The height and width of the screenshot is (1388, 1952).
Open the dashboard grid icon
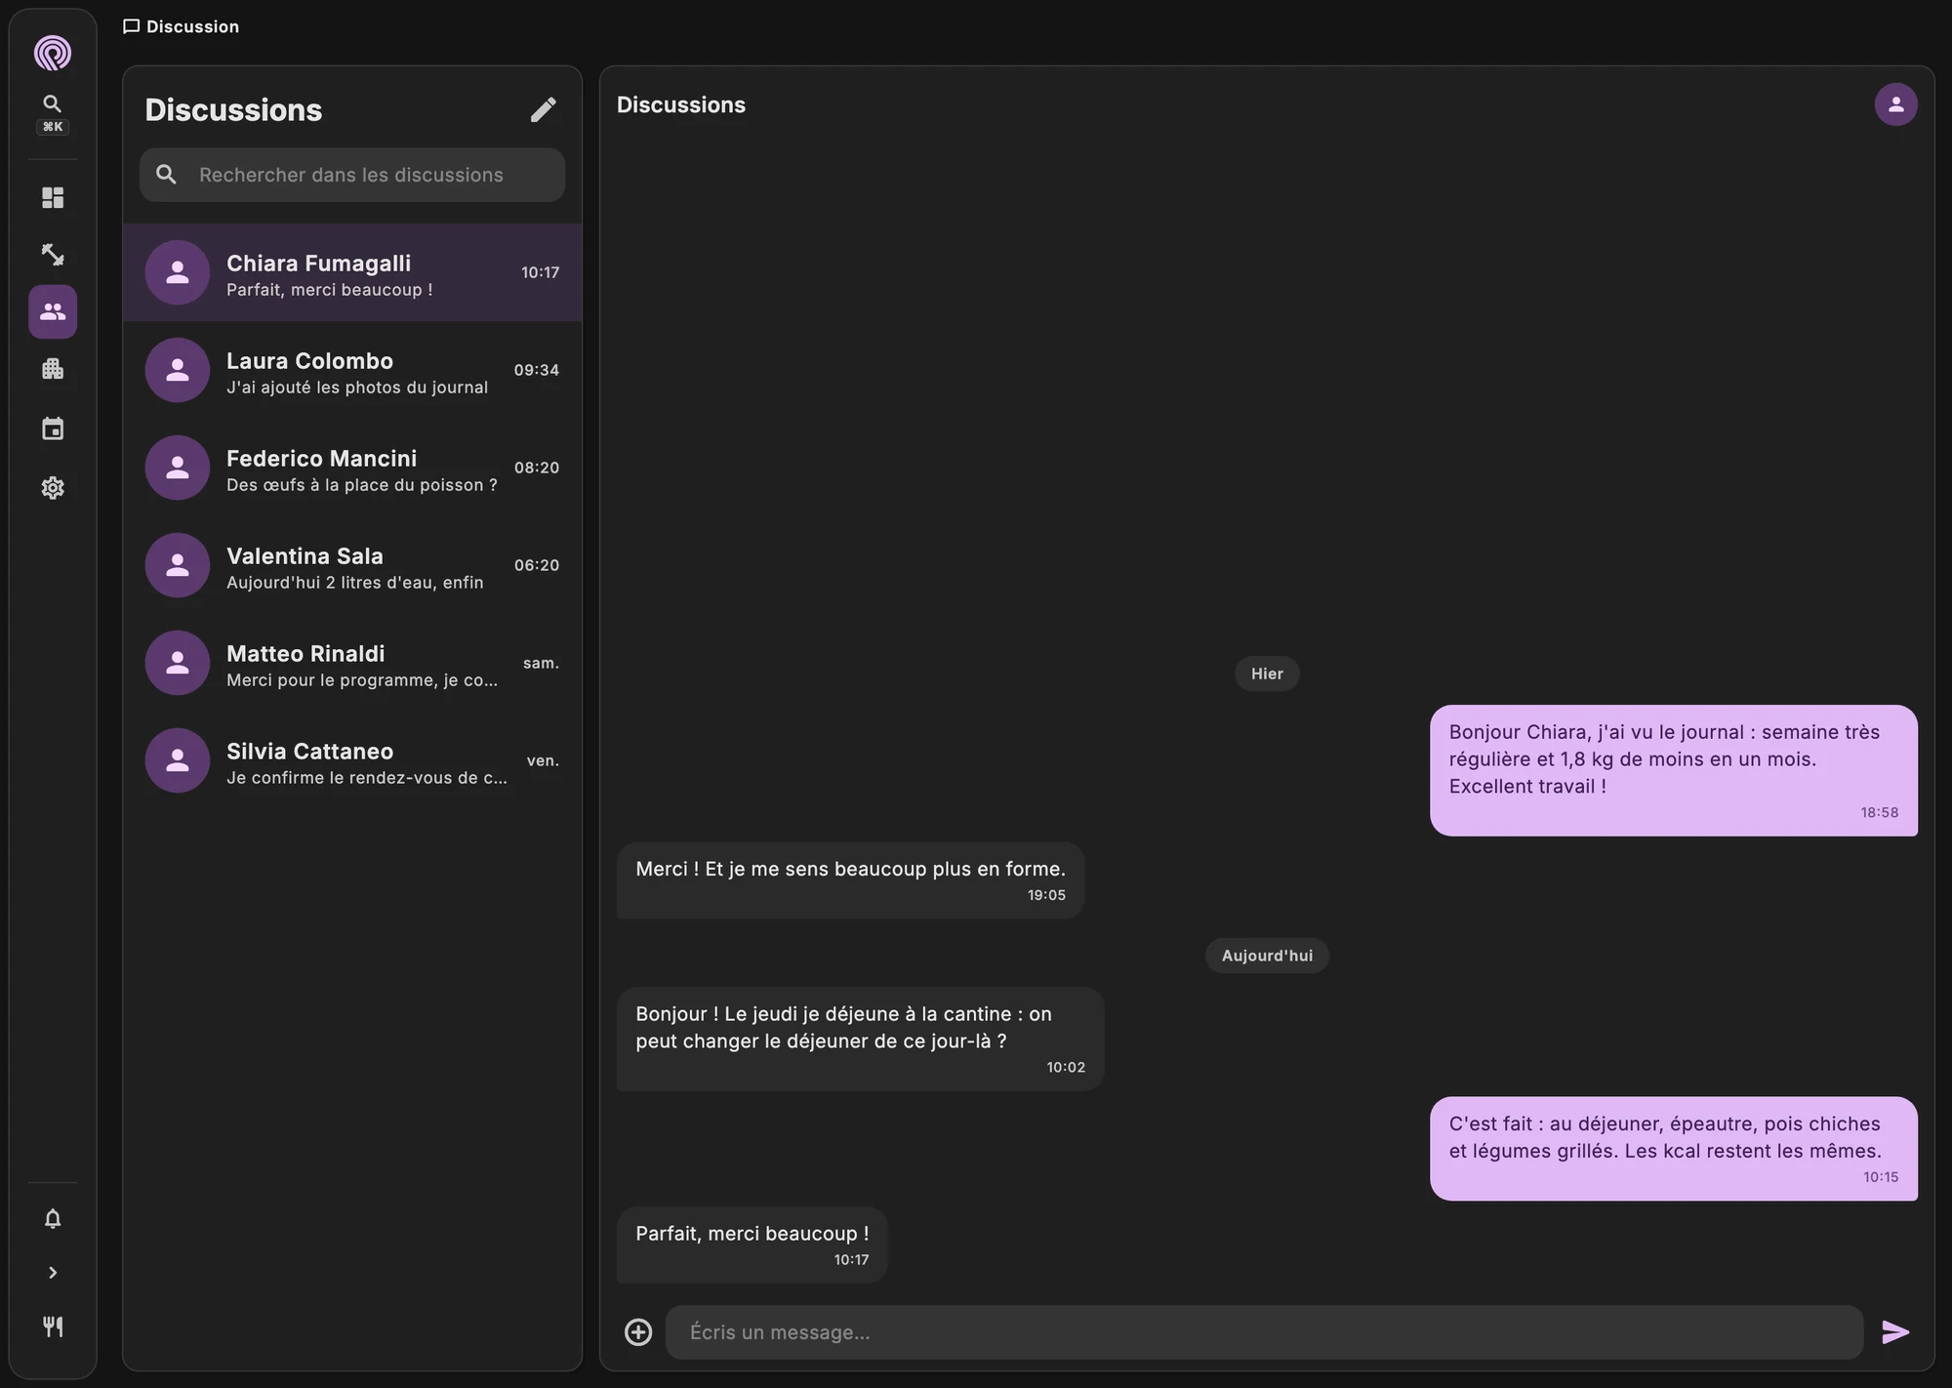(x=53, y=198)
